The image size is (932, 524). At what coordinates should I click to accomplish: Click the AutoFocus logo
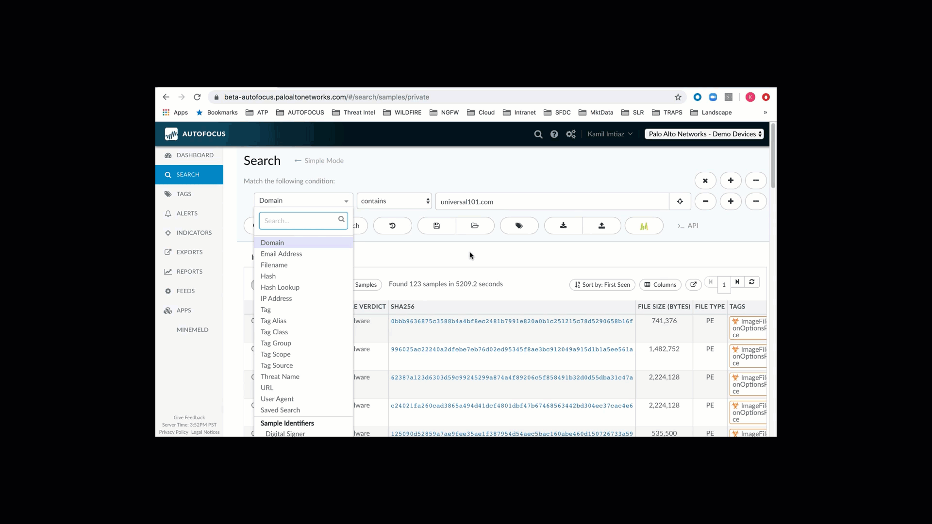pyautogui.click(x=195, y=134)
